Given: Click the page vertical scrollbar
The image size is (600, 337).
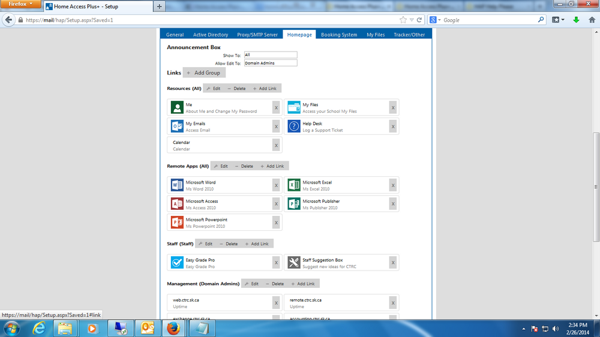Looking at the screenshot, I should [596, 187].
